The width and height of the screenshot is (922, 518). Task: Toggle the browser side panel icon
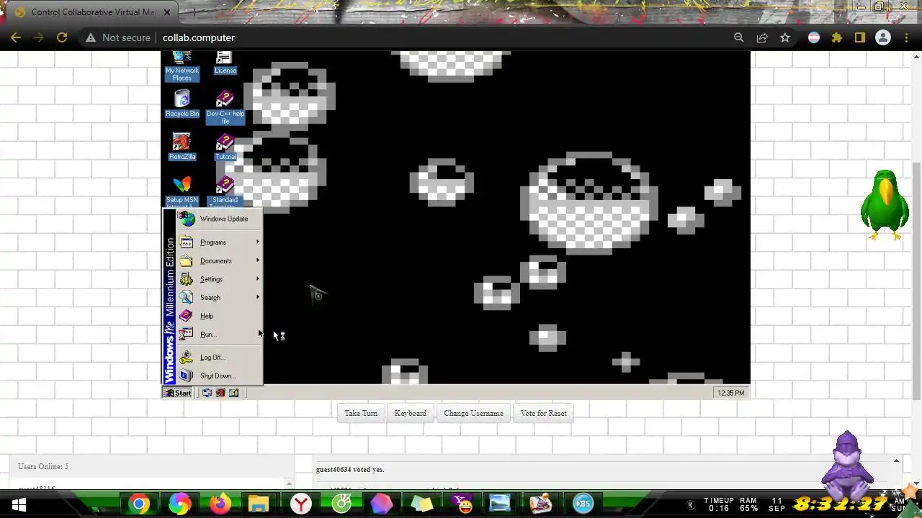(x=860, y=37)
